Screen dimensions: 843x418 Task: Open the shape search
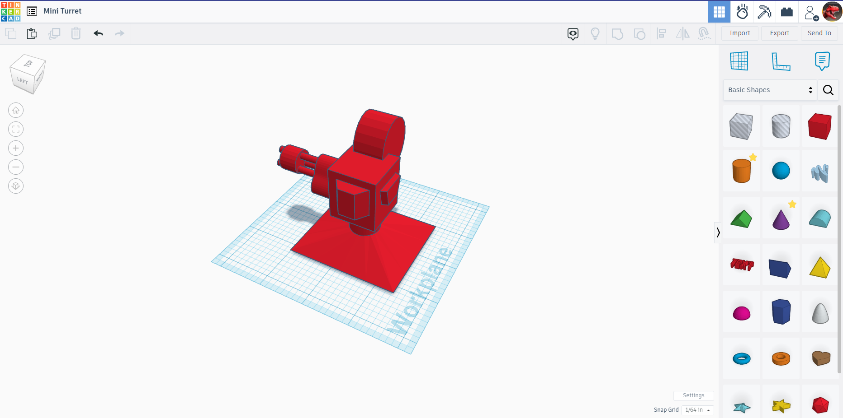pos(828,90)
